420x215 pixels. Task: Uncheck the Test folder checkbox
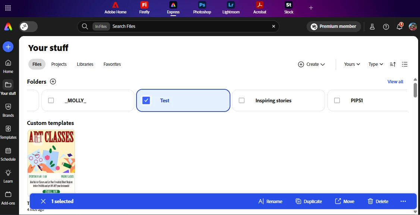point(146,100)
